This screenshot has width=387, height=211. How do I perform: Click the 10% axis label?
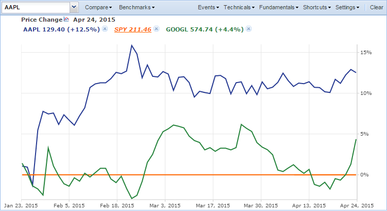point(366,93)
